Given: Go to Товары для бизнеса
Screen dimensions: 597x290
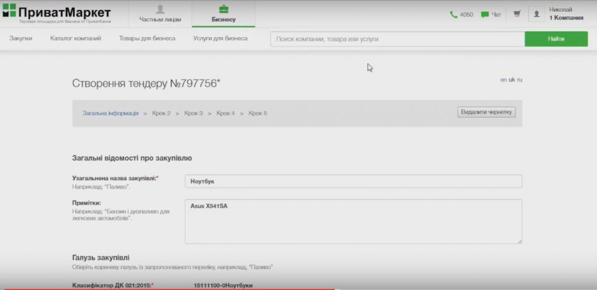Looking at the screenshot, I should (147, 38).
